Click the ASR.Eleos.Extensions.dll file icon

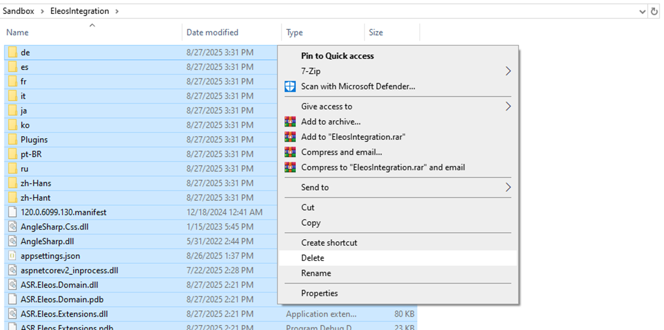13,314
